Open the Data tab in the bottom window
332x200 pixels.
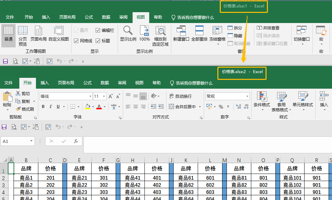(x=104, y=83)
